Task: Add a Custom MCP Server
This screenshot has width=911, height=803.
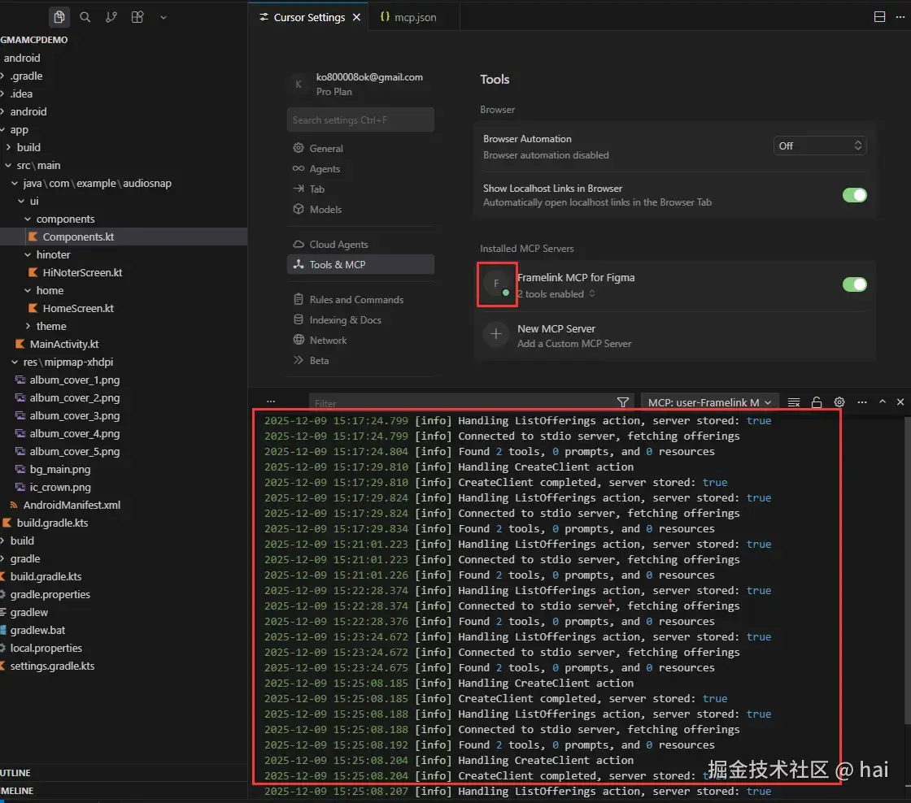Action: [674, 336]
